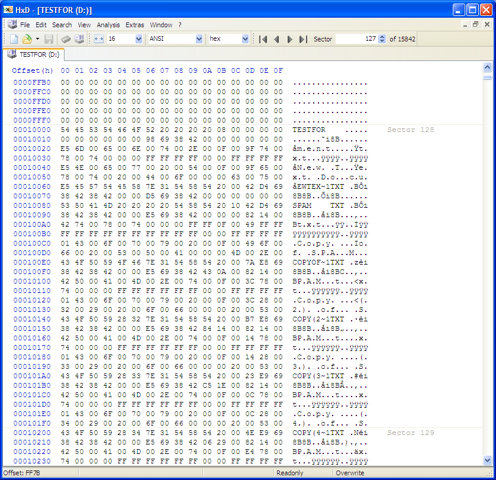
Task: Click the SPAM TXT entry in ASCII column
Action: pos(318,205)
